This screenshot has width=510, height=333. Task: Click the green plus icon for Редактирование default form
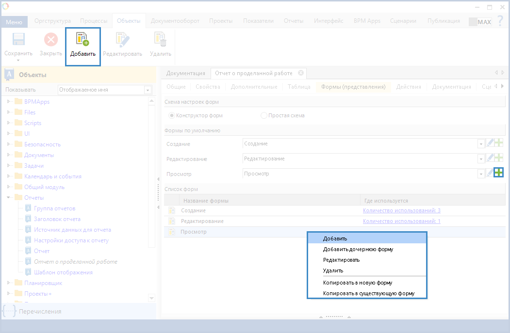[499, 158]
